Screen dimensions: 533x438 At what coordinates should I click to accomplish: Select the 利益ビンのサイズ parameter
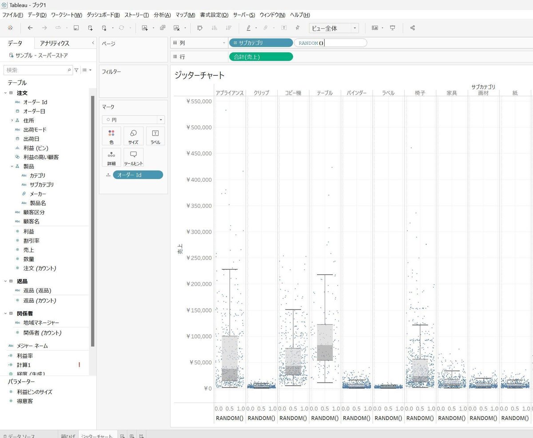pos(34,392)
